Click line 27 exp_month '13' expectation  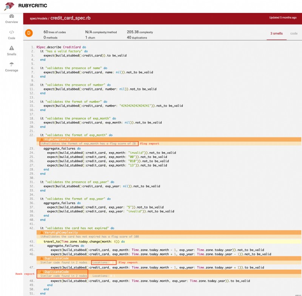(x=107, y=165)
